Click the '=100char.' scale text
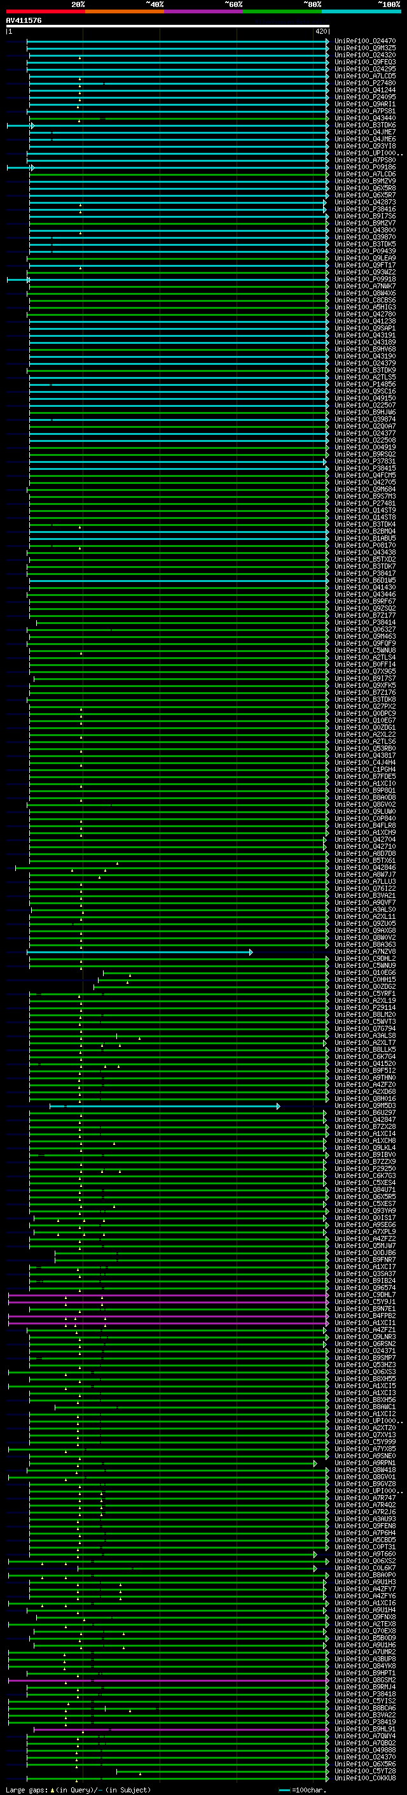The width and height of the screenshot is (407, 1795). [x=309, y=1790]
